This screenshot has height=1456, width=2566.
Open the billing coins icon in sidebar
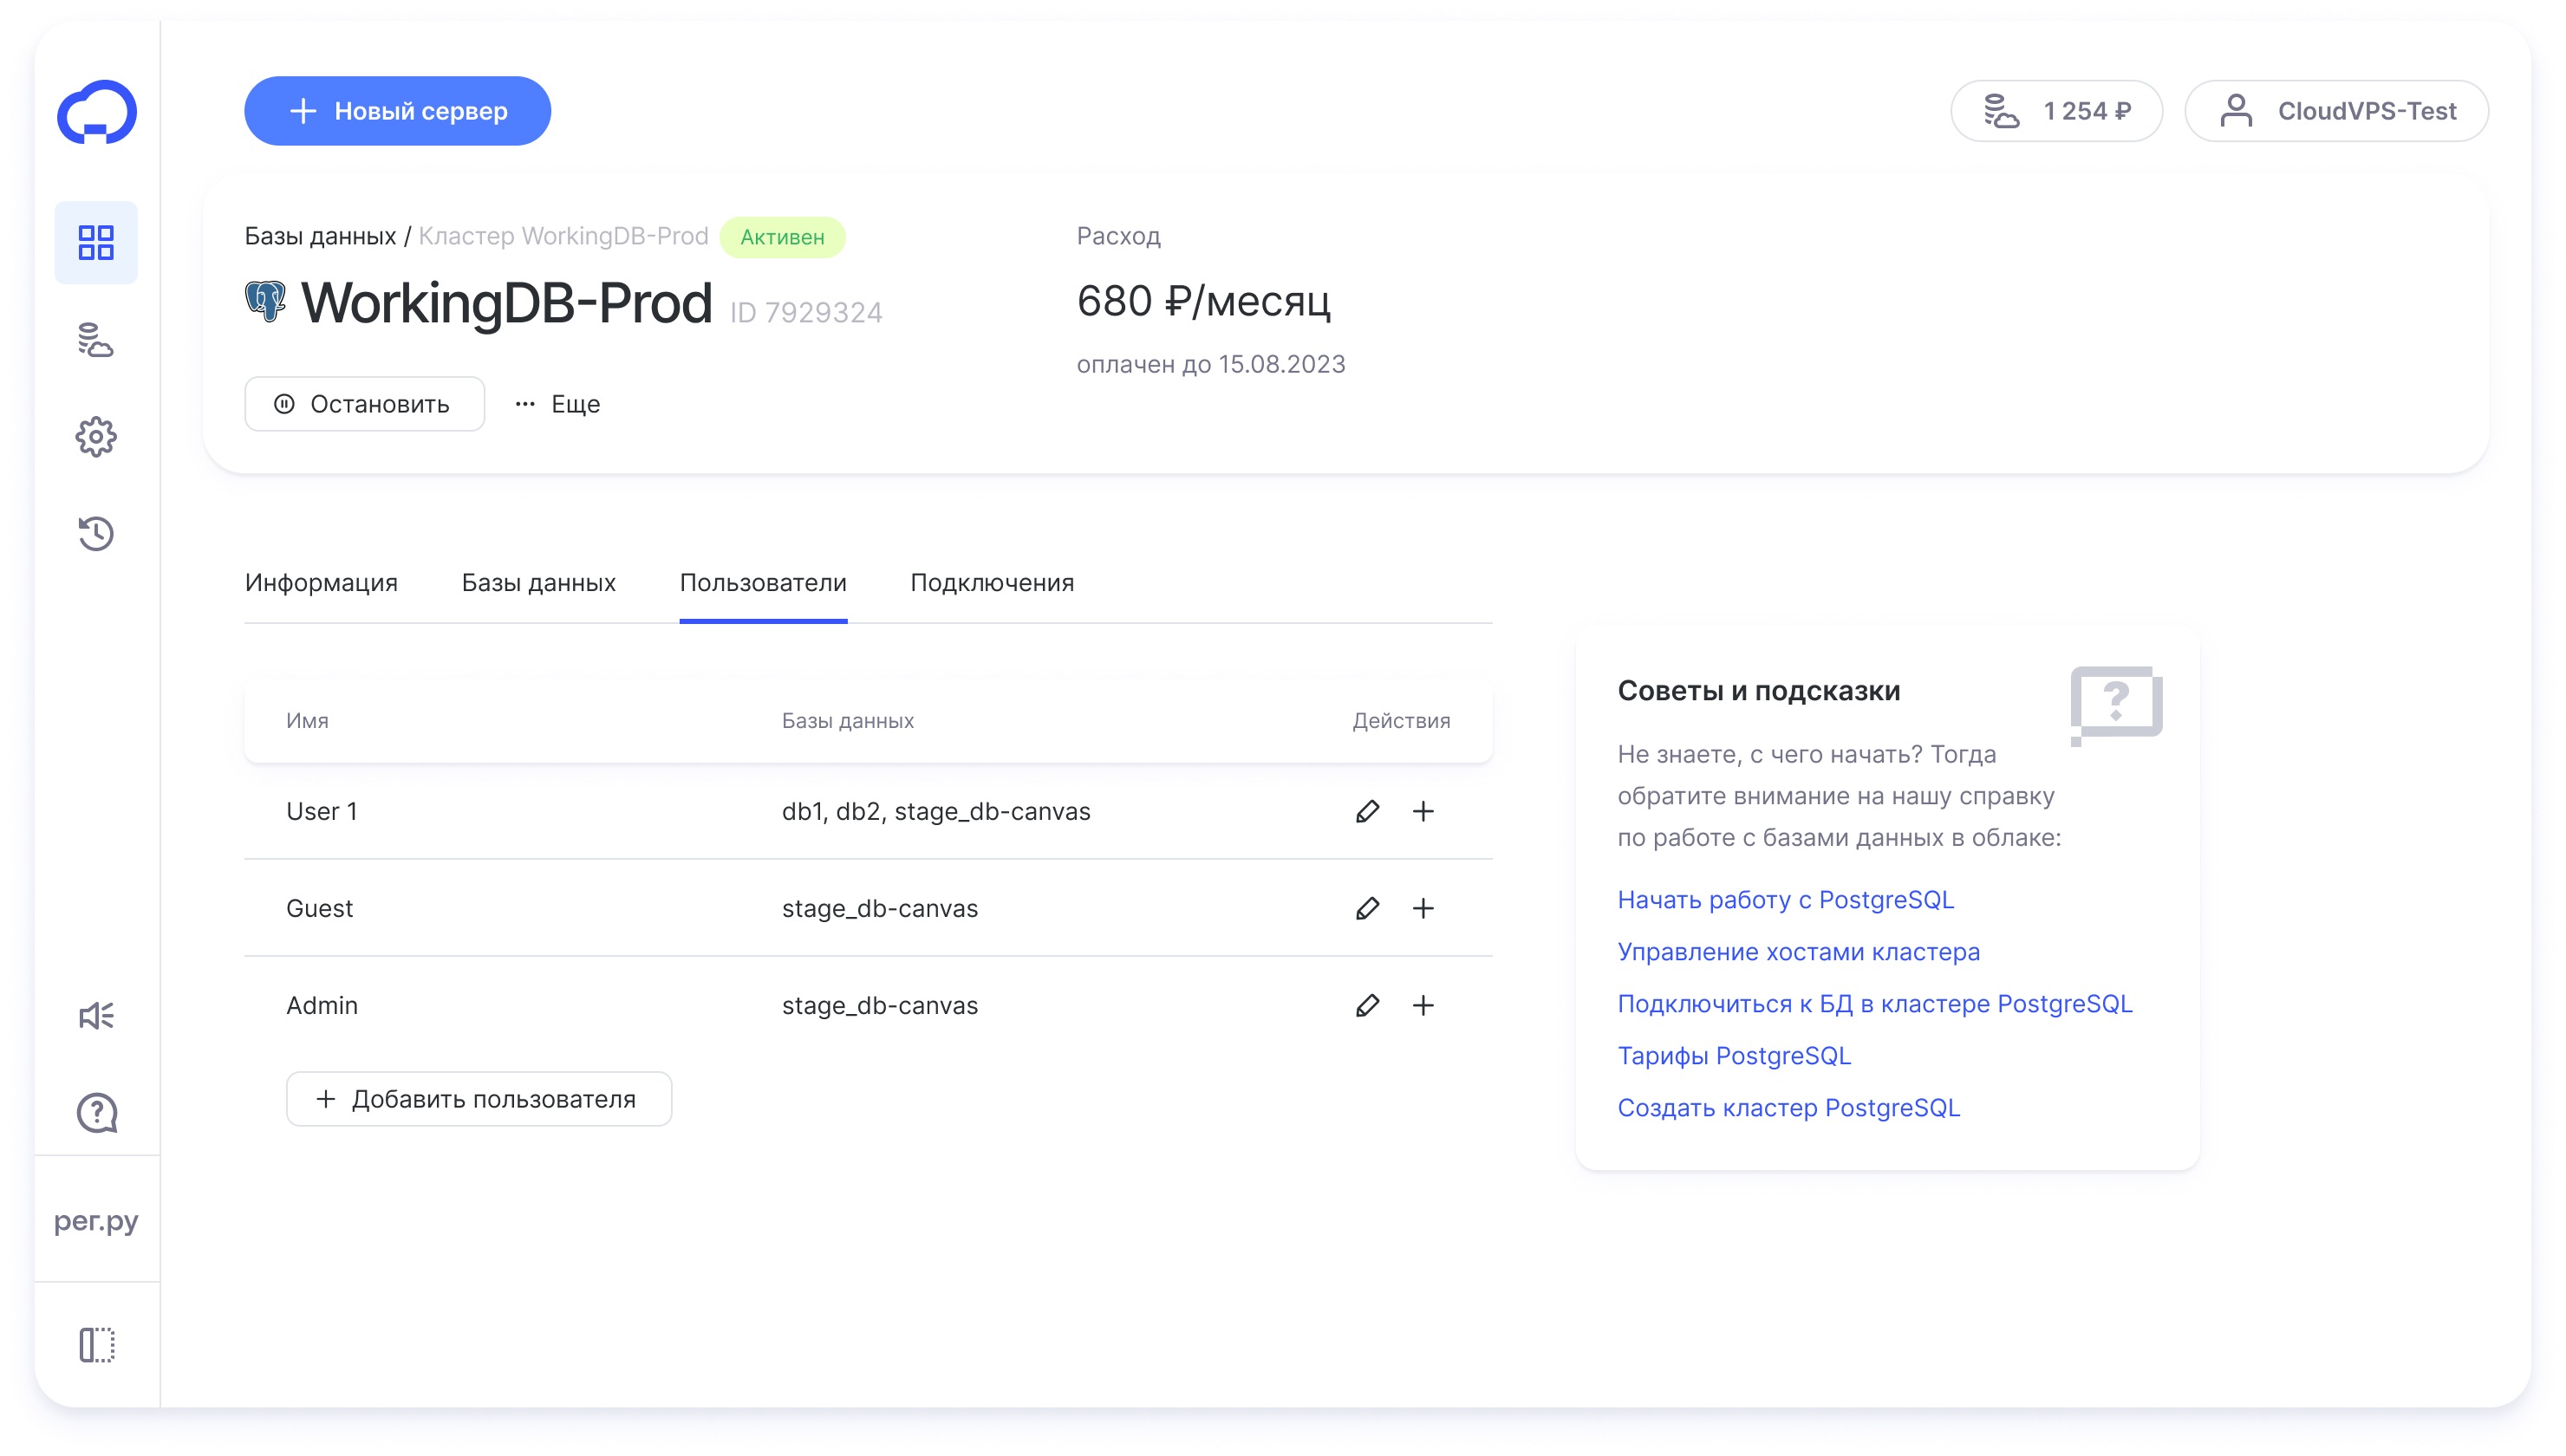(x=96, y=340)
